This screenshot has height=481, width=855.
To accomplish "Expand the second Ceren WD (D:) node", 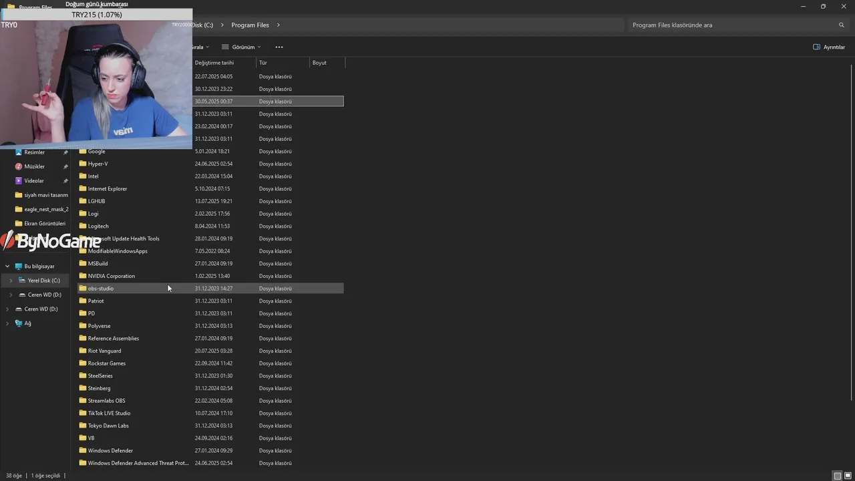I will pos(7,309).
